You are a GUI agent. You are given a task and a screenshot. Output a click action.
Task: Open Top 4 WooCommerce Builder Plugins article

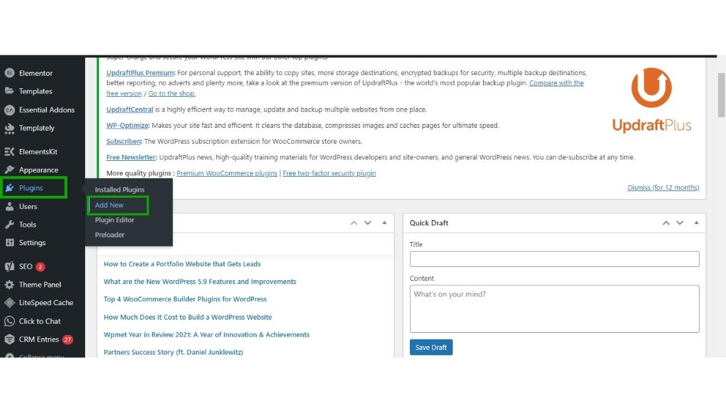185,299
